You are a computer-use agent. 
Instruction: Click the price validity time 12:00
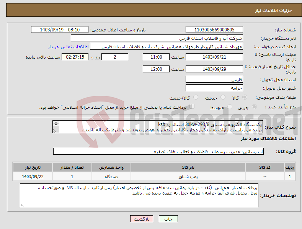156,69
